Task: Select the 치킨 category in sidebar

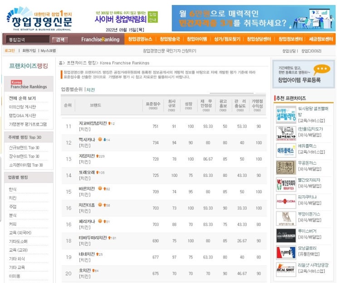Action: 12,198
